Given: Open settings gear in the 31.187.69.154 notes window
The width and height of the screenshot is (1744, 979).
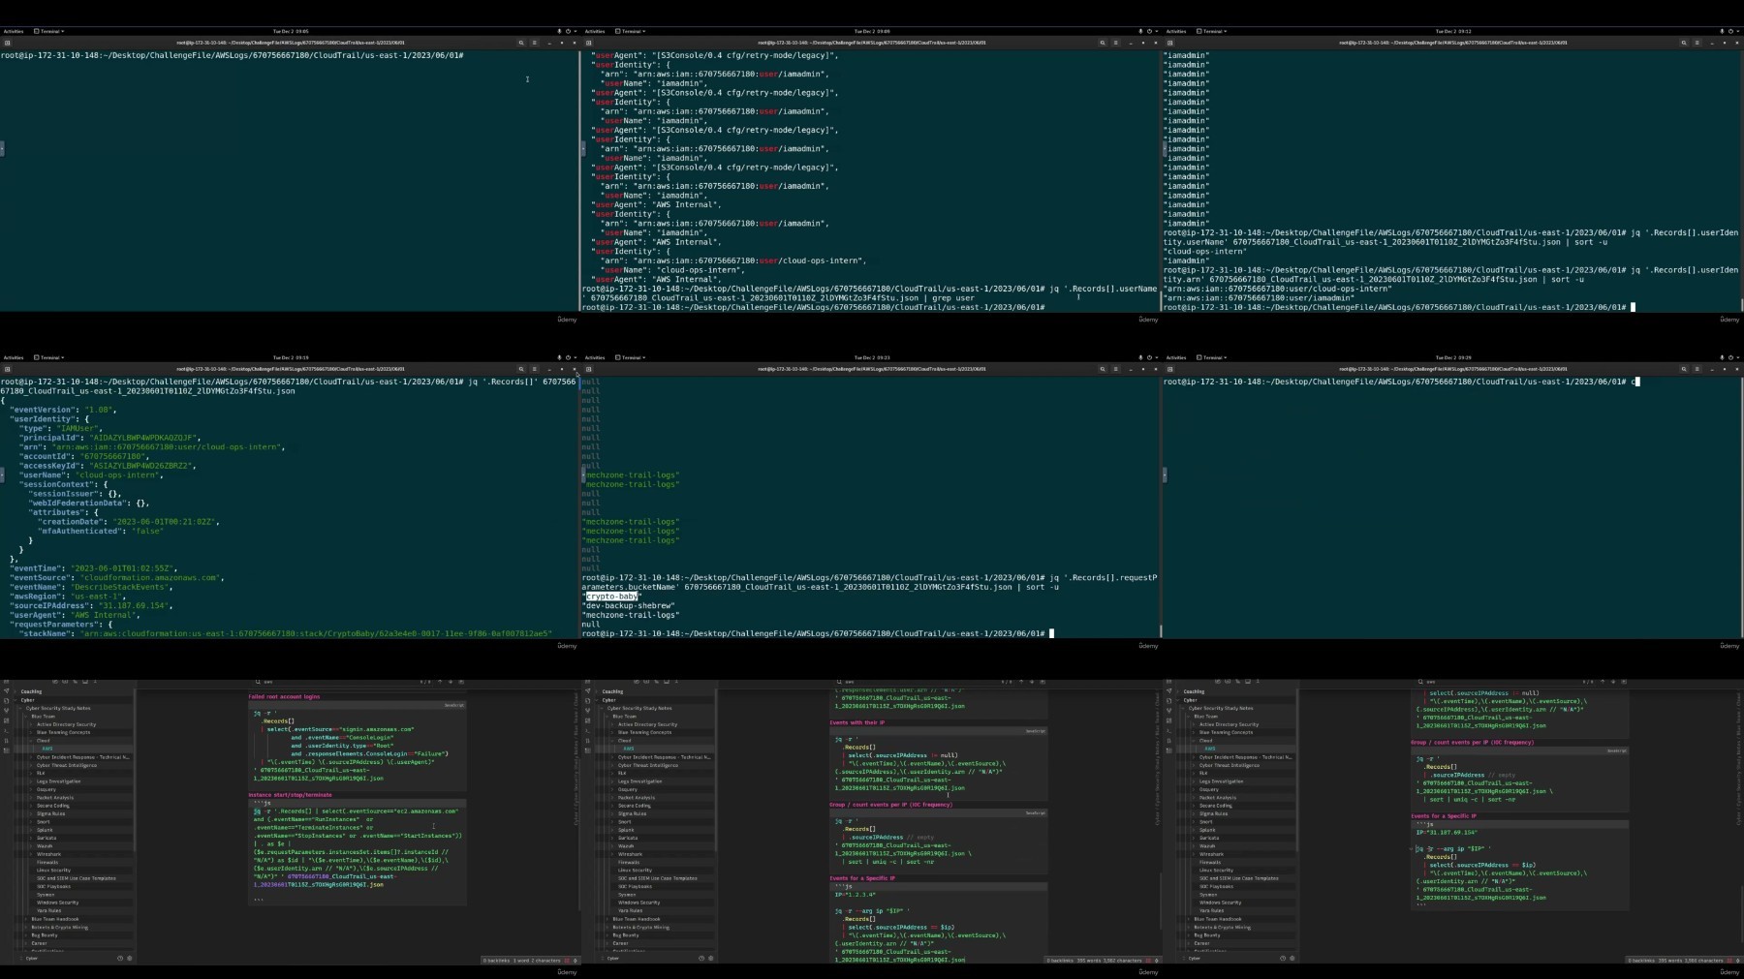Looking at the screenshot, I should [1292, 959].
